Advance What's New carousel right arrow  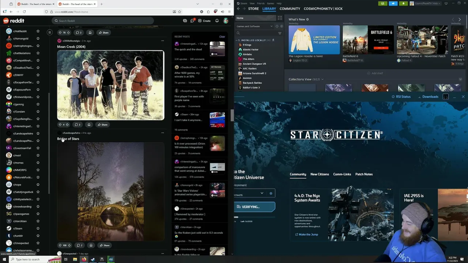[460, 19]
